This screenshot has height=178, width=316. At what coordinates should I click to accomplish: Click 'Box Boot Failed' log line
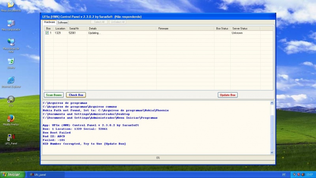click(x=56, y=133)
